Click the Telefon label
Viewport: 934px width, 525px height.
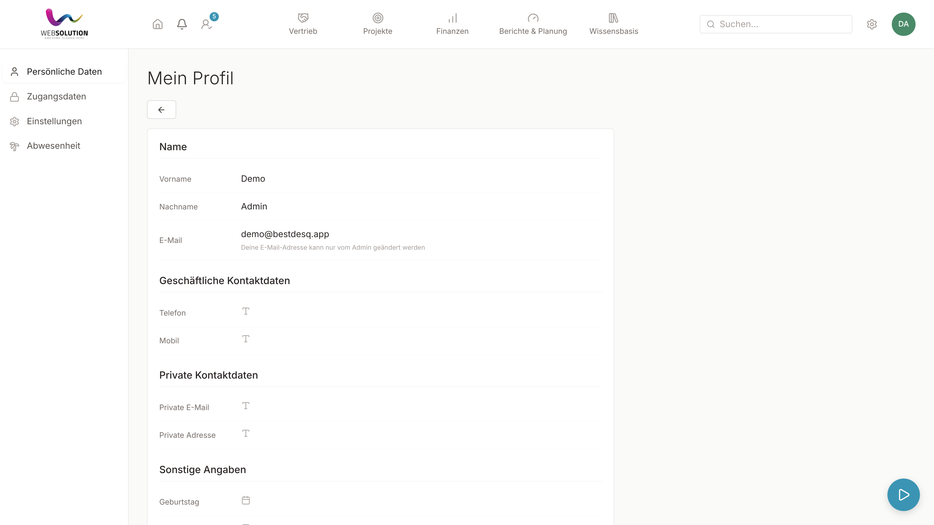coord(172,313)
